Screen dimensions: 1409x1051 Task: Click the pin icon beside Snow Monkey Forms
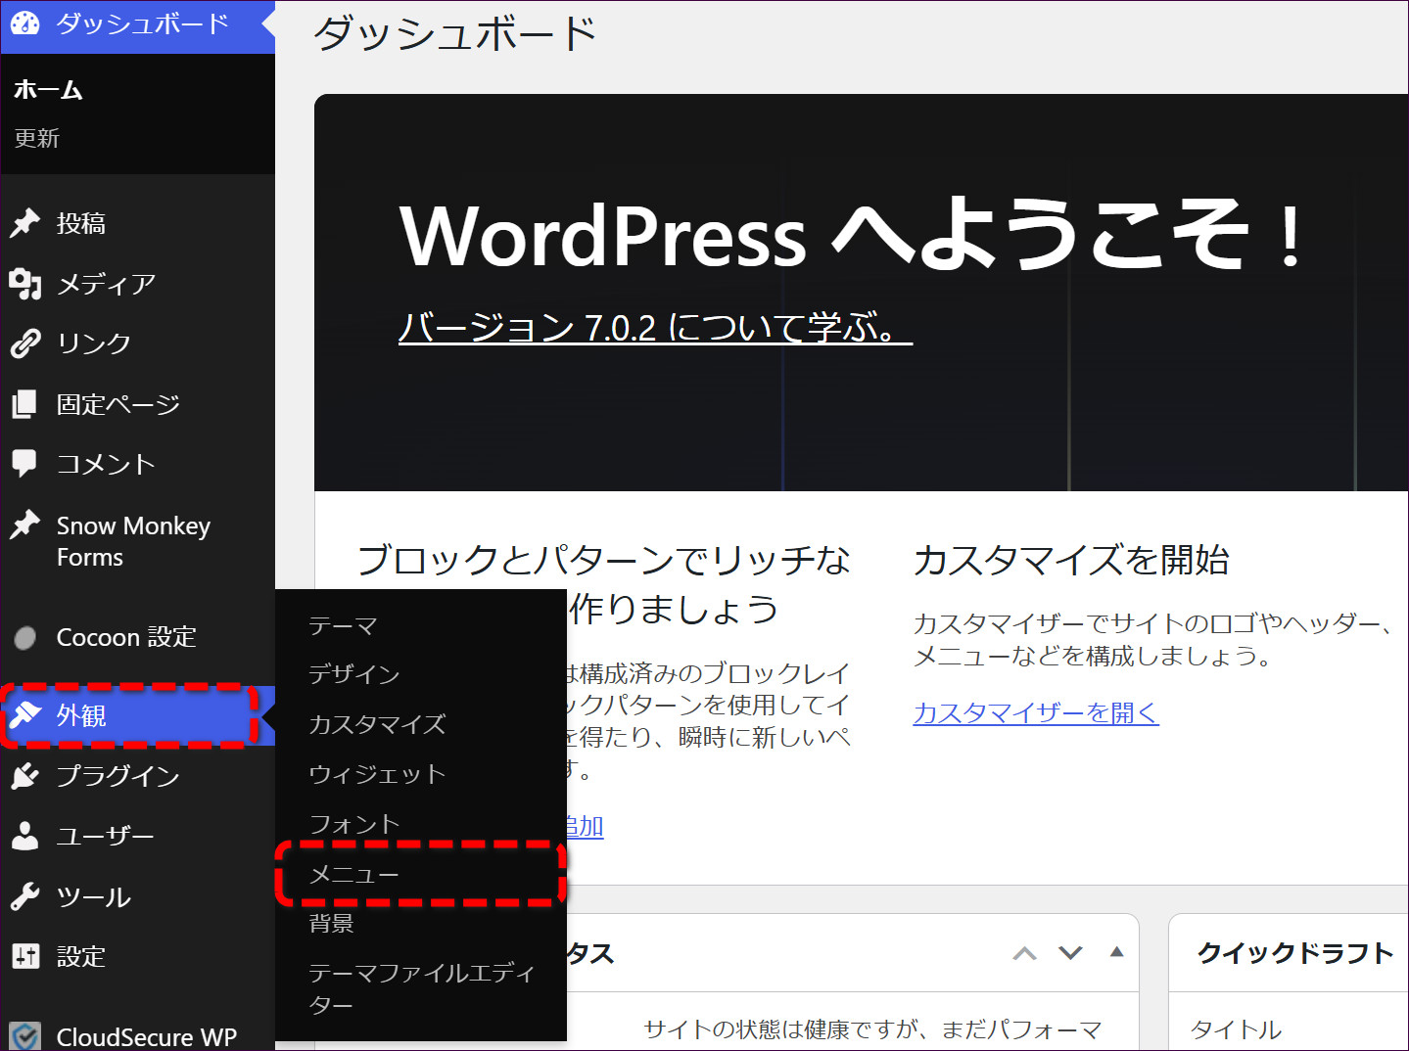pyautogui.click(x=25, y=525)
